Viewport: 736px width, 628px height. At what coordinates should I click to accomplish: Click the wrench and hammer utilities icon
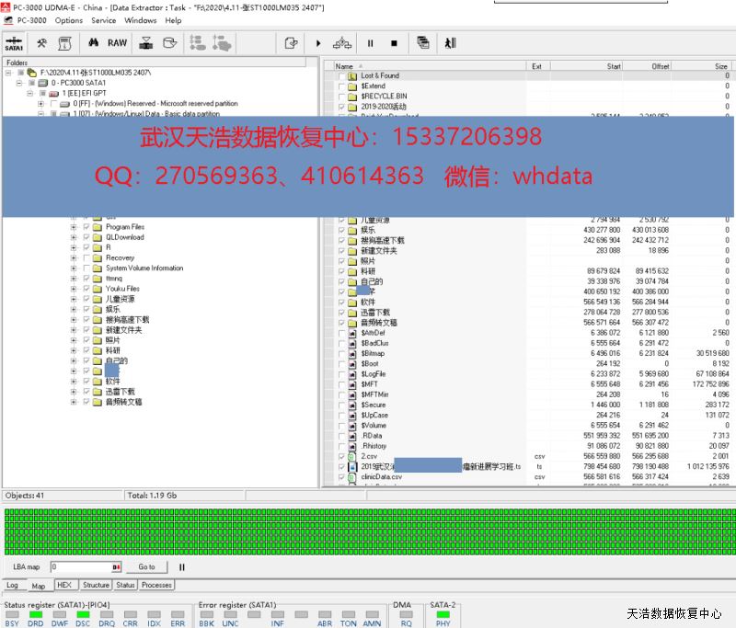(x=41, y=42)
